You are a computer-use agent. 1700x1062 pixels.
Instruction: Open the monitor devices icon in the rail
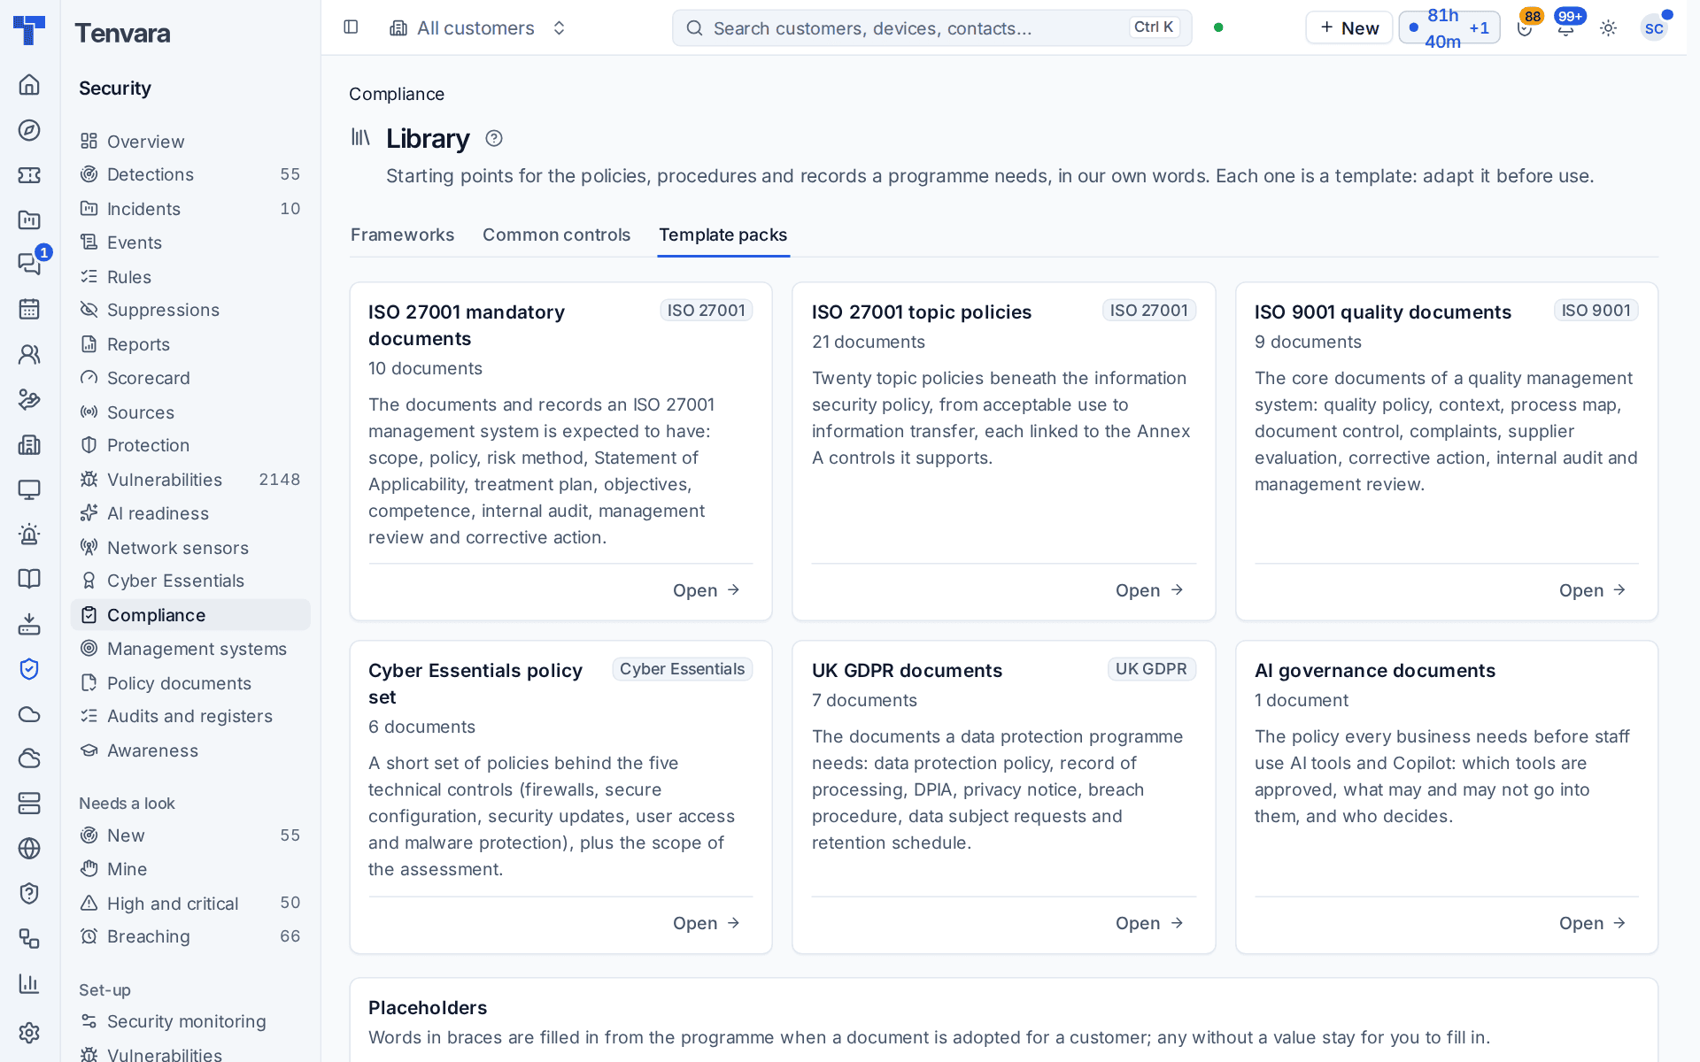tap(29, 489)
